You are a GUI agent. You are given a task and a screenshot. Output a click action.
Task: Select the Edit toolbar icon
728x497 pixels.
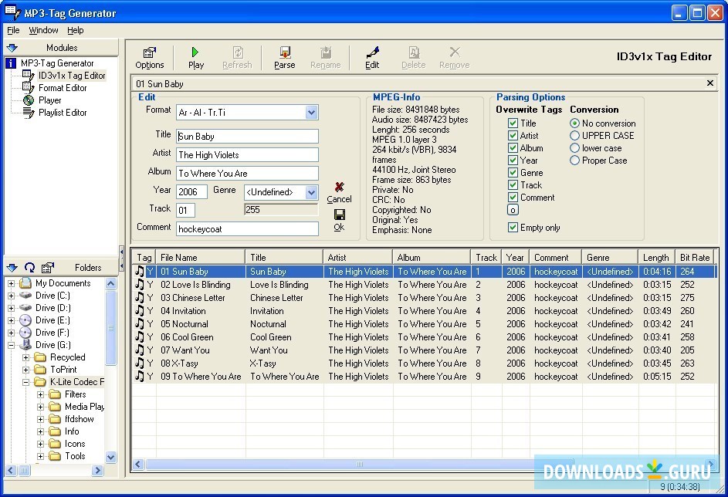(x=372, y=56)
